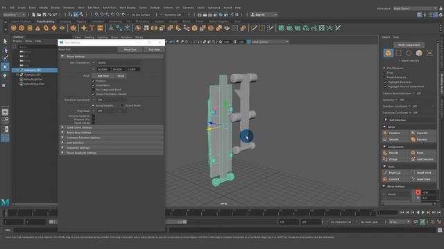Expand Joint Orient Settings section
Image resolution: width=444 pixels, height=249 pixels.
click(x=112, y=127)
